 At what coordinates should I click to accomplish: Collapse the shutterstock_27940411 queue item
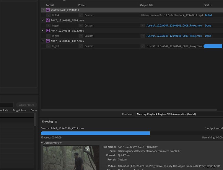tap(43, 10)
